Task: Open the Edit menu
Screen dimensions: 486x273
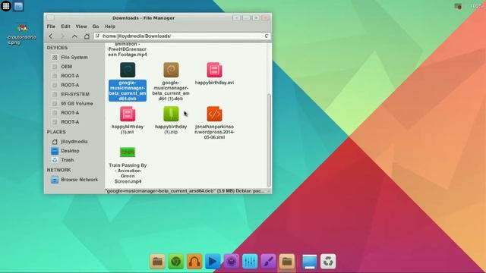Action: pyautogui.click(x=65, y=27)
